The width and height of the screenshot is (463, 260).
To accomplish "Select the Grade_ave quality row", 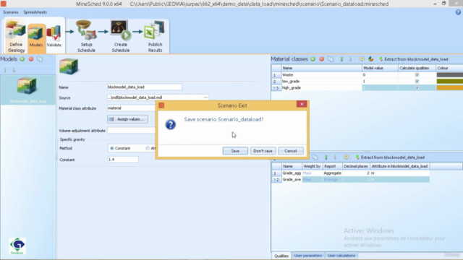I will (350, 180).
